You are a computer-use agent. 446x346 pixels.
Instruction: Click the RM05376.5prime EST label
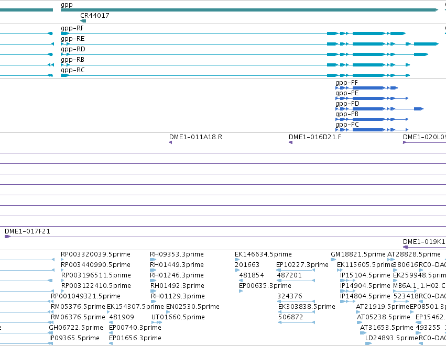[78, 307]
